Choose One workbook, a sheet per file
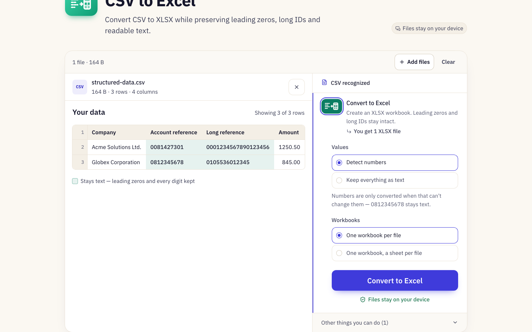This screenshot has width=532, height=332. (x=395, y=253)
